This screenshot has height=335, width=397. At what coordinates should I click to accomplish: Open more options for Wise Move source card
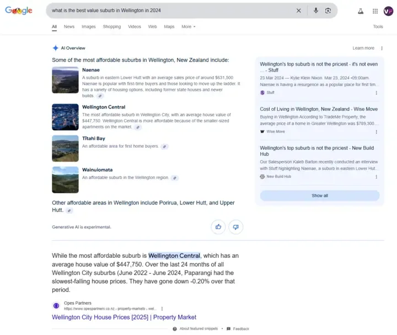[377, 132]
